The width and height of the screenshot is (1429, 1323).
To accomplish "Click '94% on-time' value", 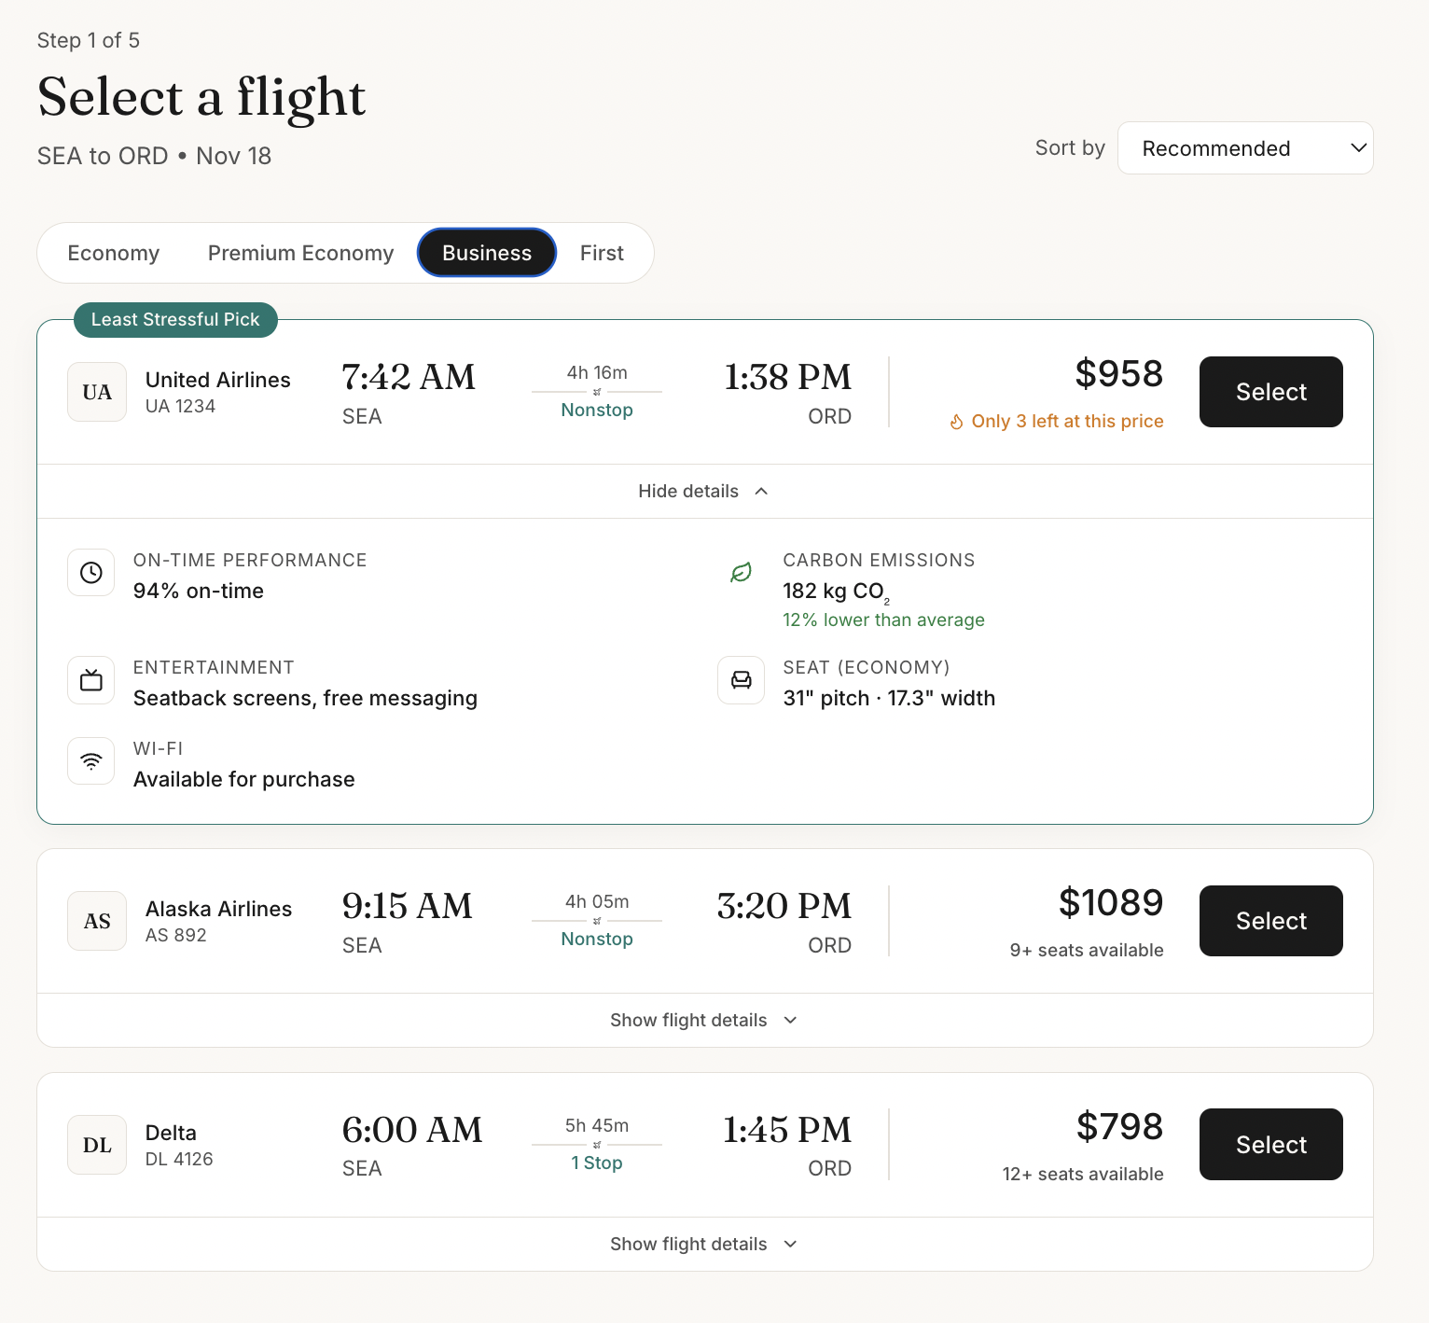I will (x=199, y=592).
